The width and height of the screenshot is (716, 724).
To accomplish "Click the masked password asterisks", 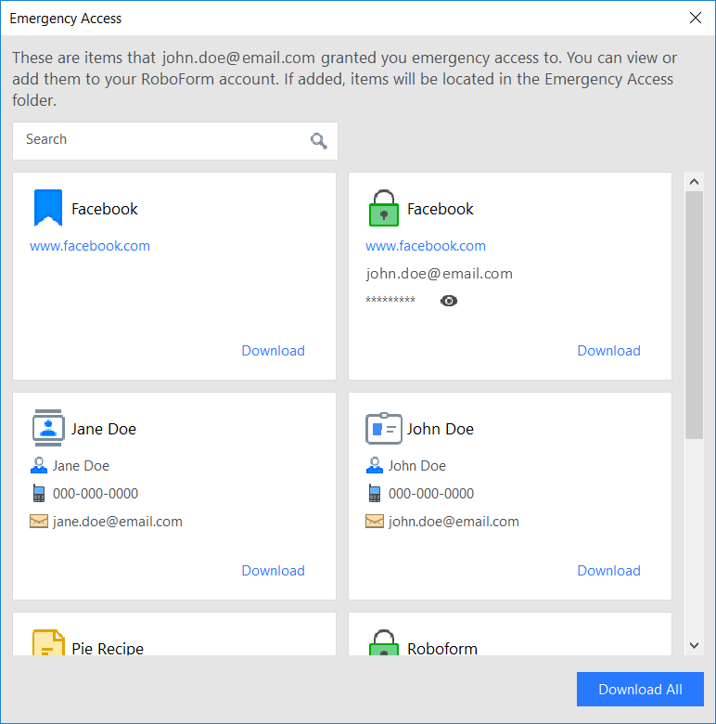I will coord(390,301).
